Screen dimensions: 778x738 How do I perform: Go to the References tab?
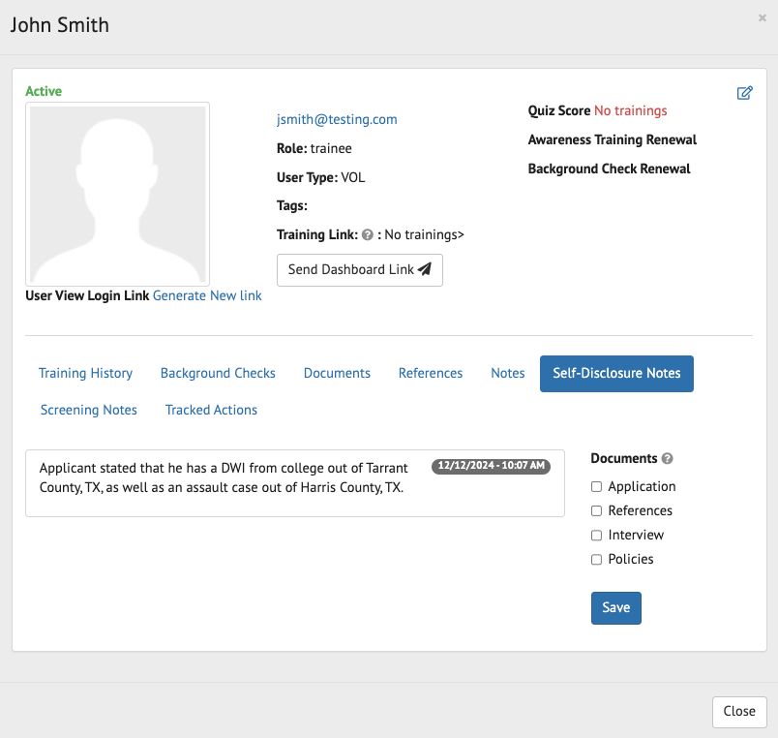pyautogui.click(x=431, y=373)
